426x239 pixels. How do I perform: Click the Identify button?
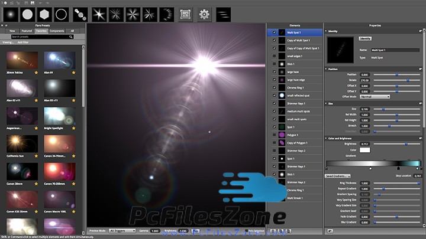365,38
